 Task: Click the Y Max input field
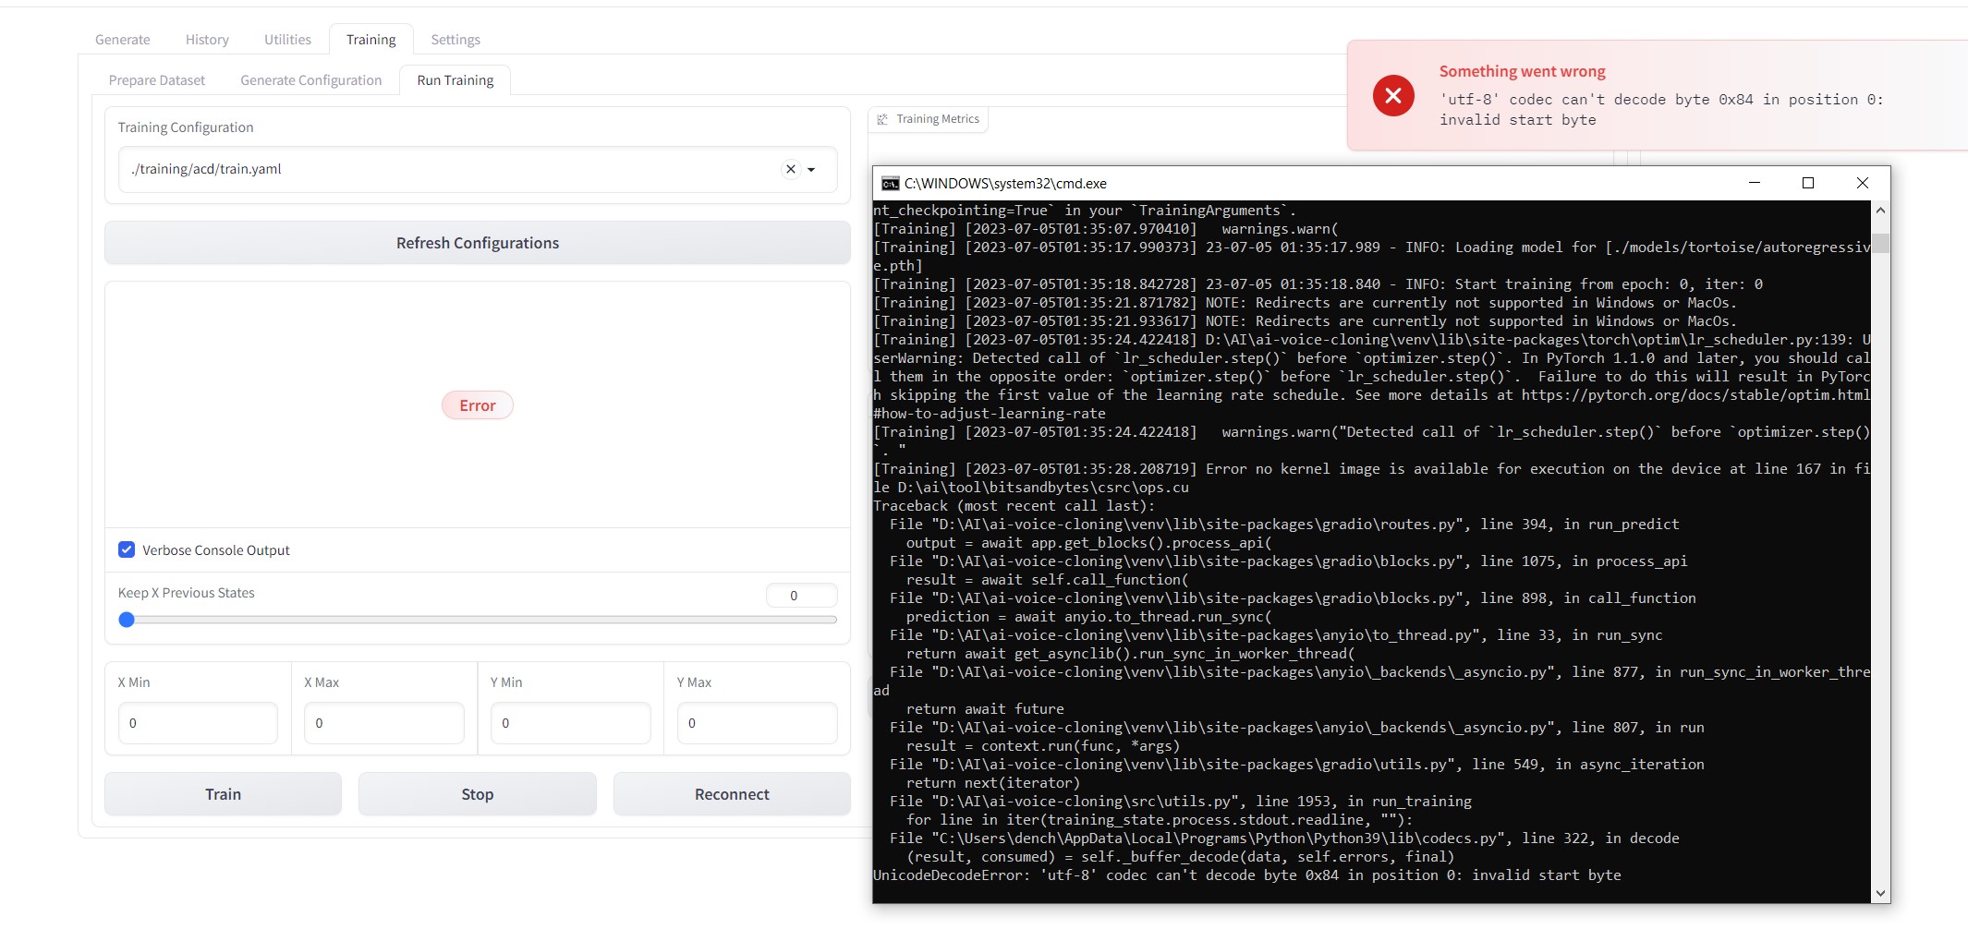click(x=758, y=723)
